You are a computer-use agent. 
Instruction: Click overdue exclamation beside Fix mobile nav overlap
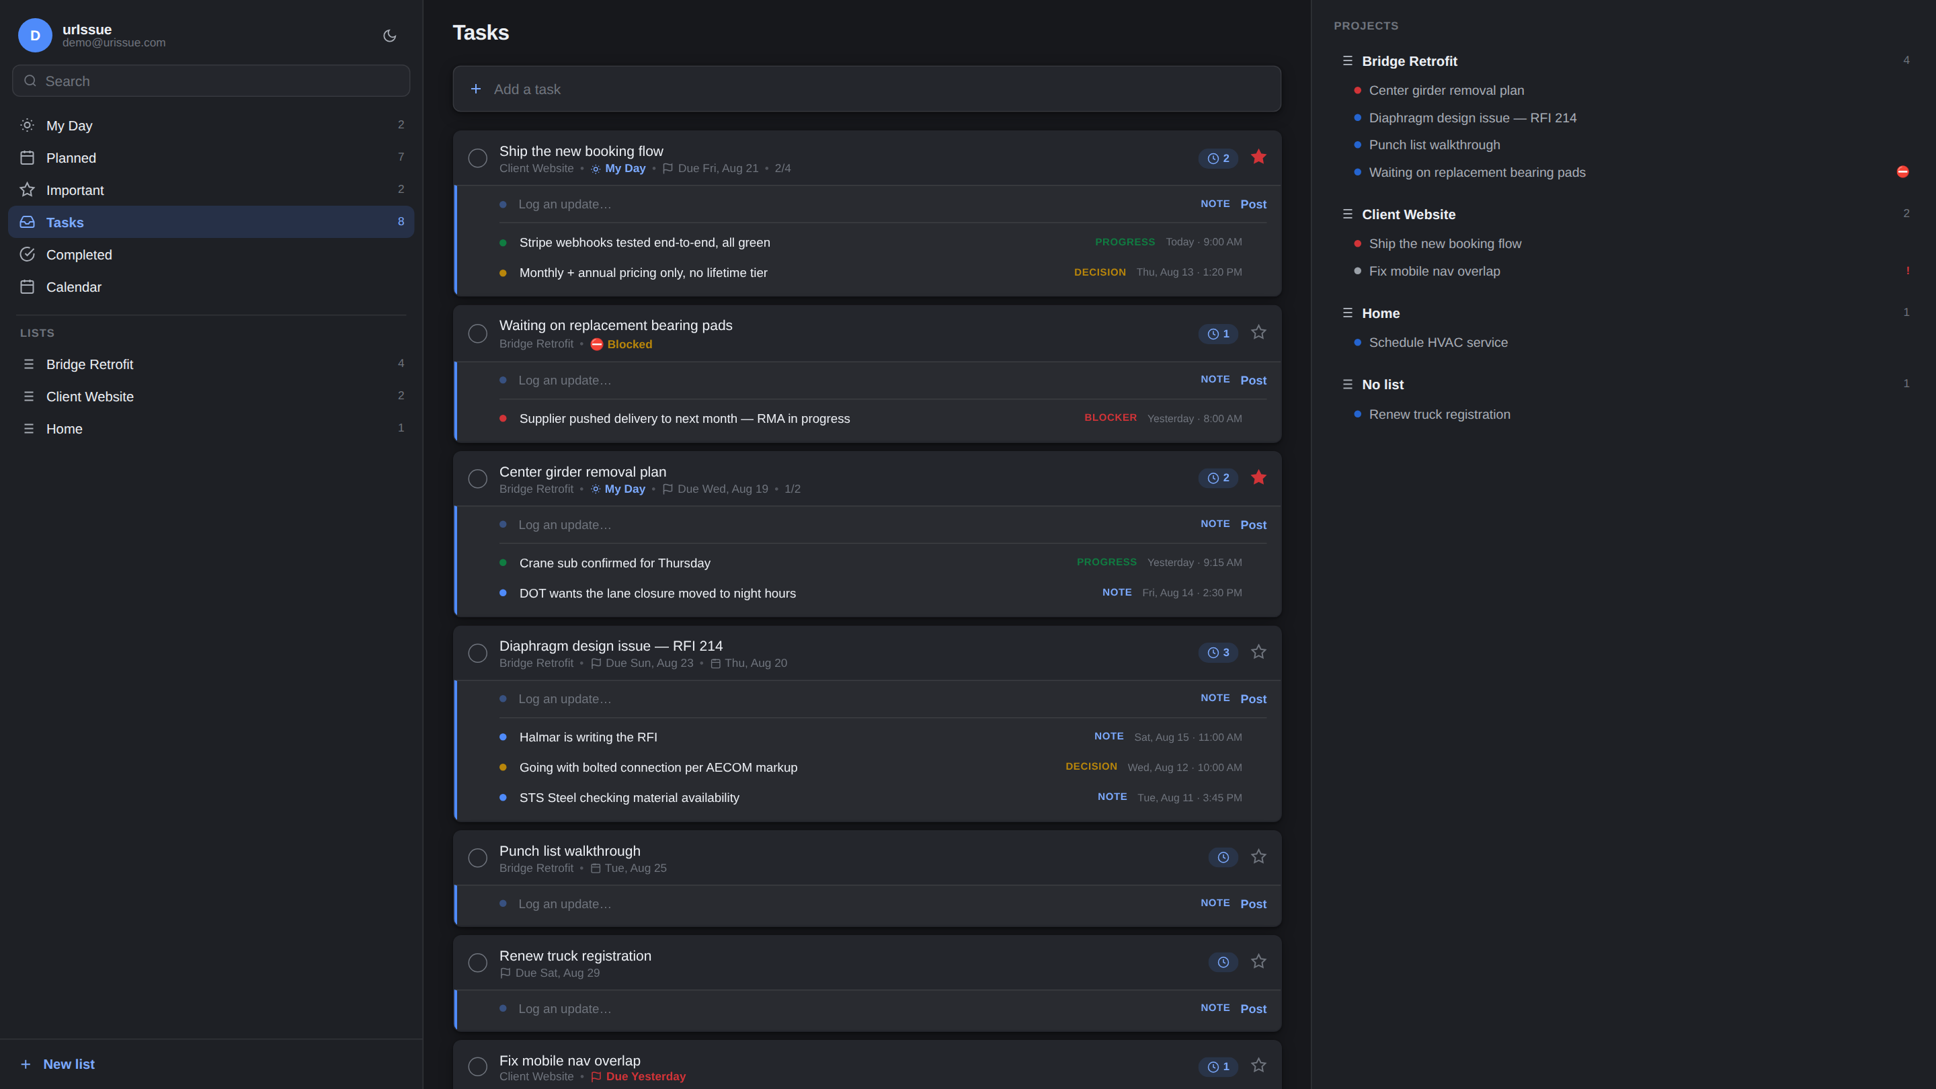tap(1908, 270)
